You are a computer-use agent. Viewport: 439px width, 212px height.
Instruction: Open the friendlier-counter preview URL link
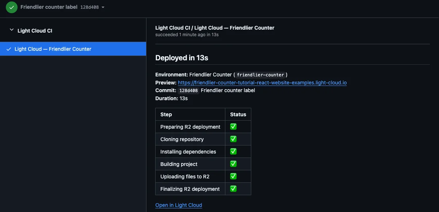click(262, 83)
